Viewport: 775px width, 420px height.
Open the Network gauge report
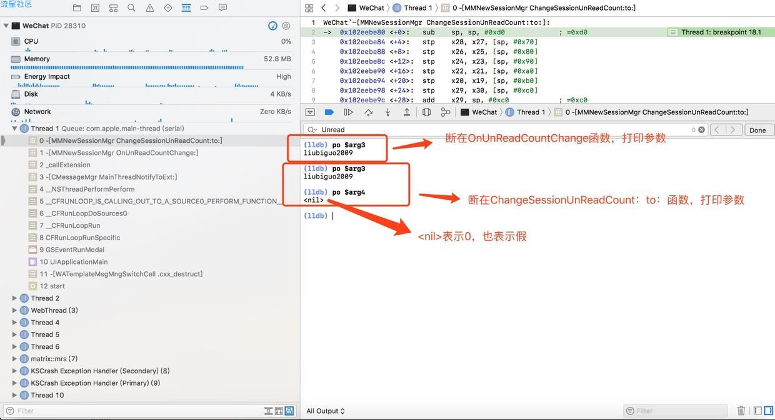150,114
